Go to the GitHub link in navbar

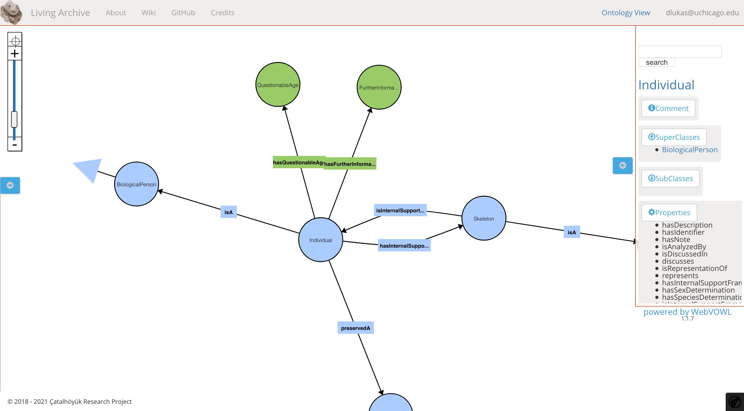tap(183, 13)
